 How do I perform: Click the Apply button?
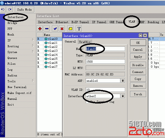138,57
